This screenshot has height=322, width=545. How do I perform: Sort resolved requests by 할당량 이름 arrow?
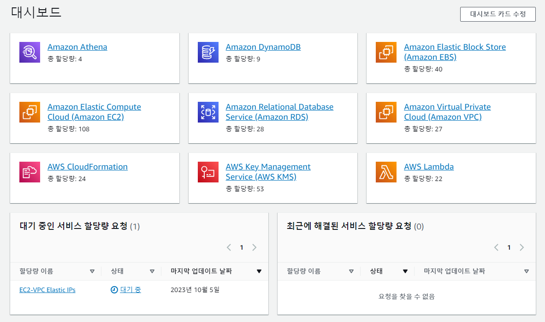pos(351,271)
